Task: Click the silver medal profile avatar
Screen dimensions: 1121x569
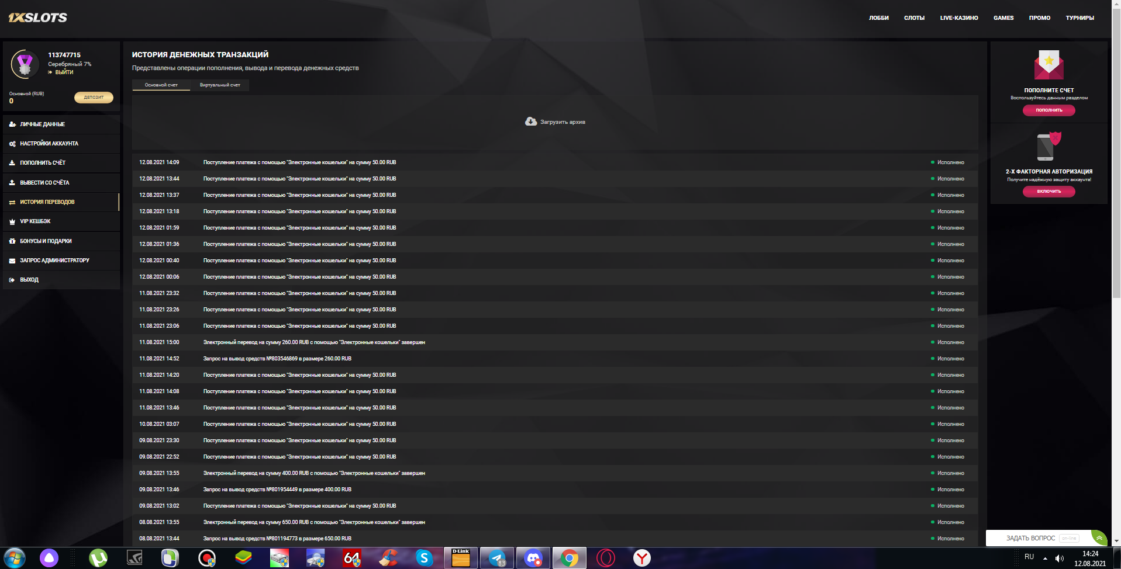Action: click(25, 64)
